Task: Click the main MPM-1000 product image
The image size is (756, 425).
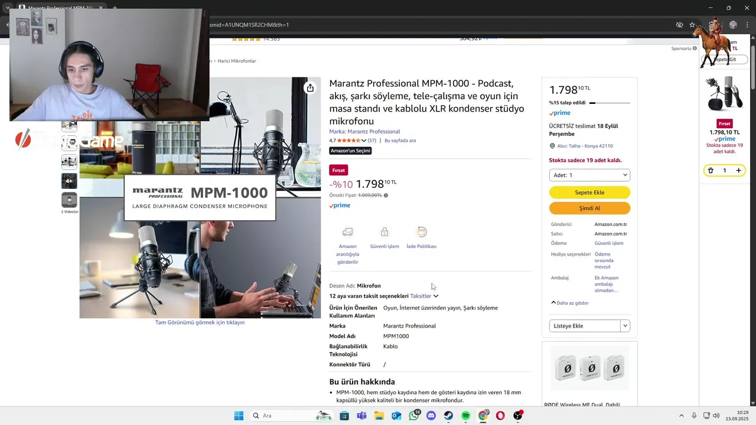Action: pyautogui.click(x=200, y=198)
